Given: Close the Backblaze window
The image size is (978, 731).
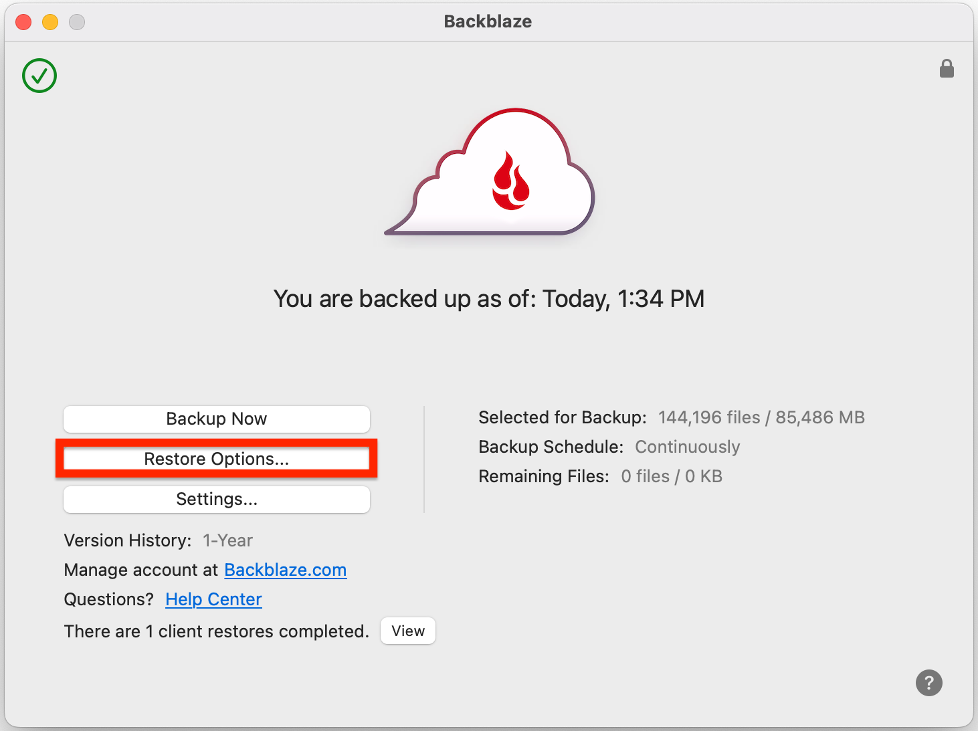Looking at the screenshot, I should [23, 22].
